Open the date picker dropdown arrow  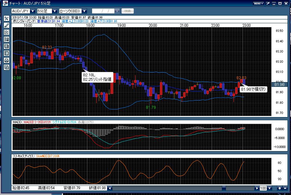pos(117,11)
